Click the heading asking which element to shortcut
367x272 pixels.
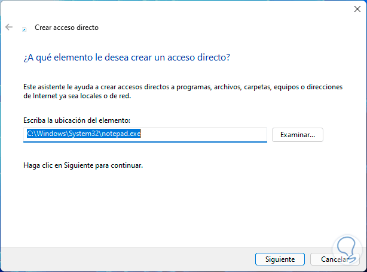coord(127,58)
